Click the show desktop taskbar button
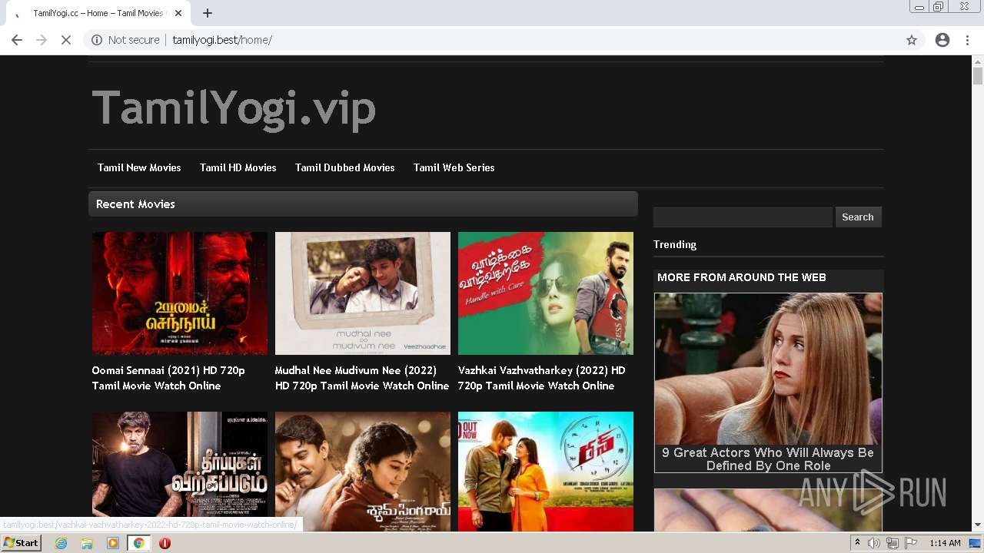The height and width of the screenshot is (553, 984). pyautogui.click(x=976, y=543)
